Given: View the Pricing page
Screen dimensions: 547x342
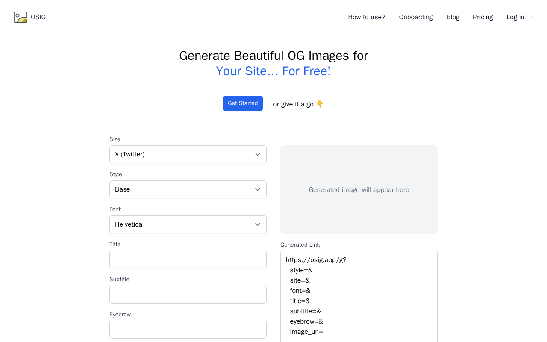Looking at the screenshot, I should pyautogui.click(x=483, y=17).
